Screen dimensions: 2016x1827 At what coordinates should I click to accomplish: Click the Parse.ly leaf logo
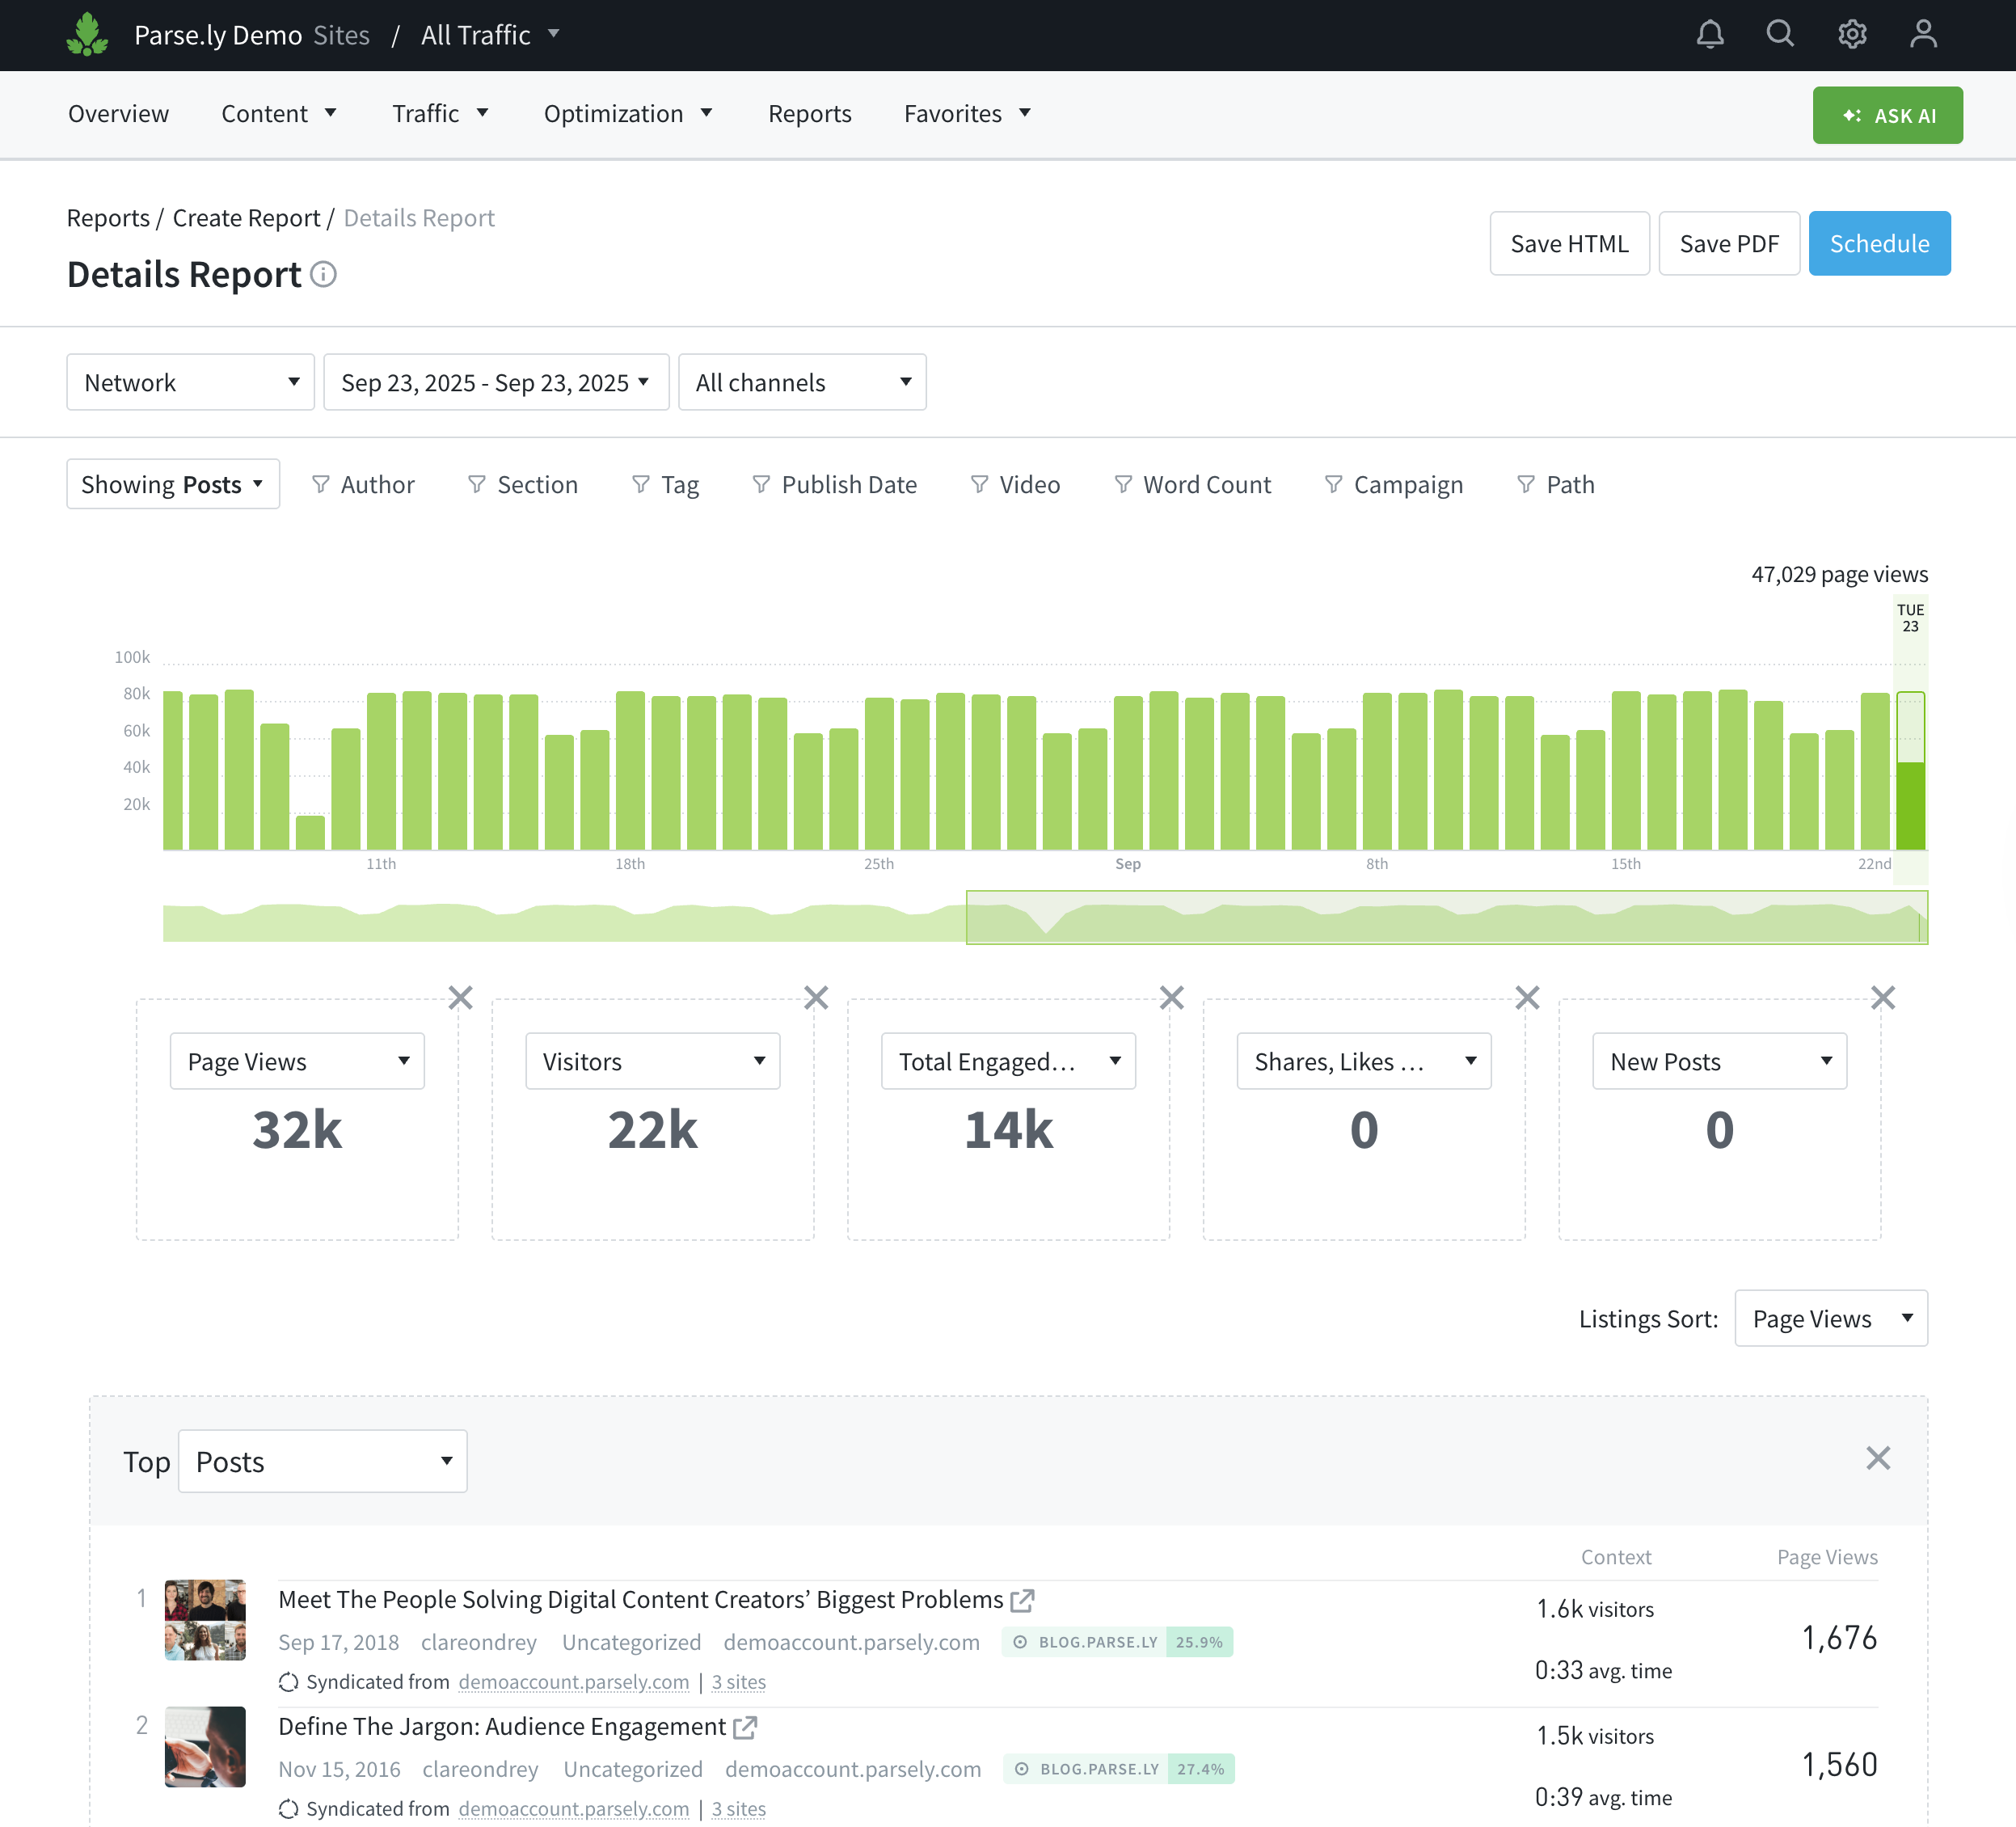click(x=88, y=35)
